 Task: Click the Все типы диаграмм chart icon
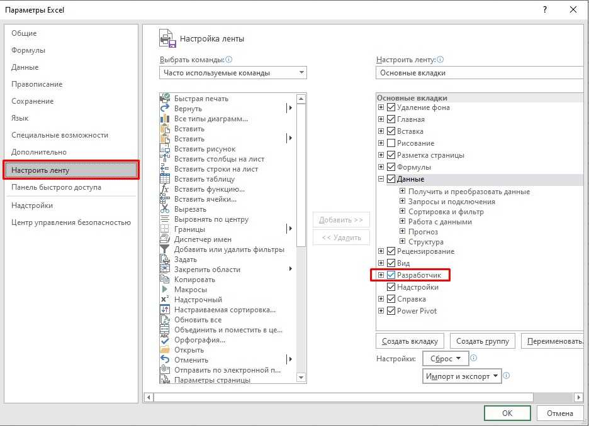tap(165, 119)
